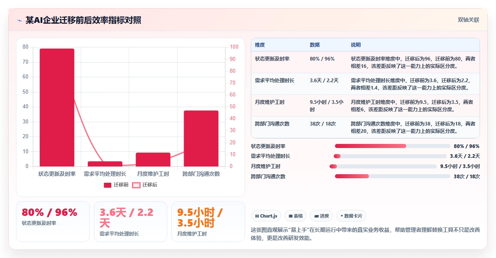Toggle the 迁移前 legend entry
The image size is (496, 258).
tap(116, 185)
